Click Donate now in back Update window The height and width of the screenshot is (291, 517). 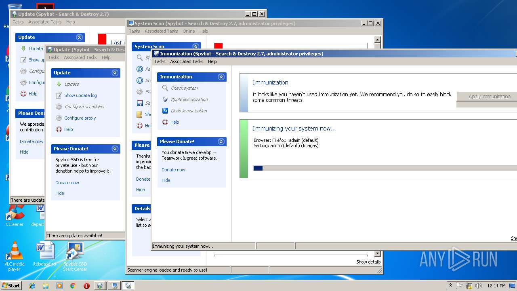pos(32,141)
